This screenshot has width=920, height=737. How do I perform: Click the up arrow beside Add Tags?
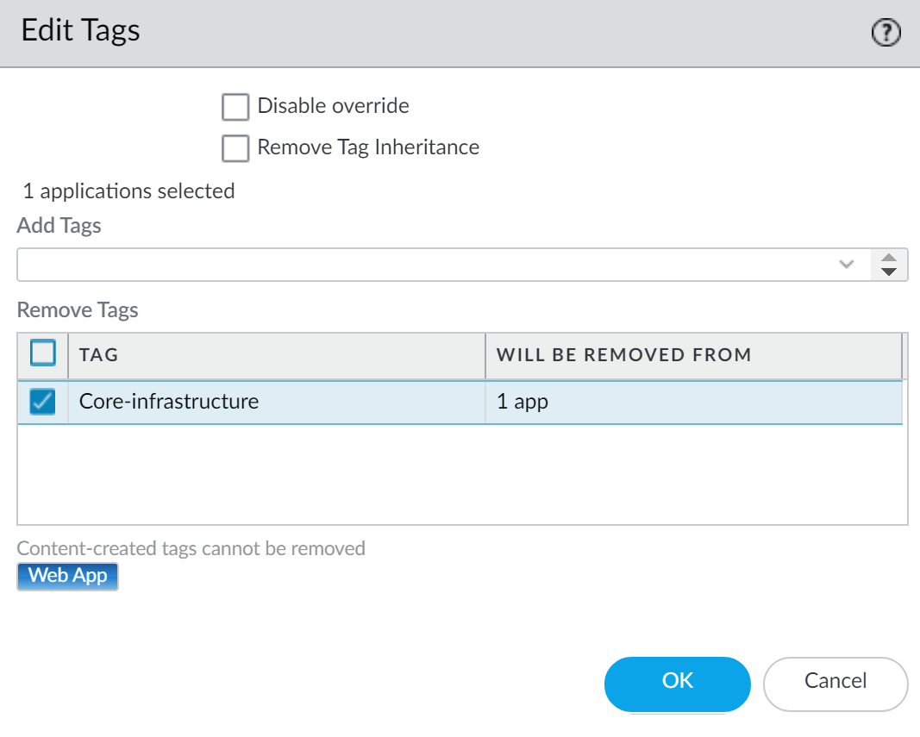890,258
